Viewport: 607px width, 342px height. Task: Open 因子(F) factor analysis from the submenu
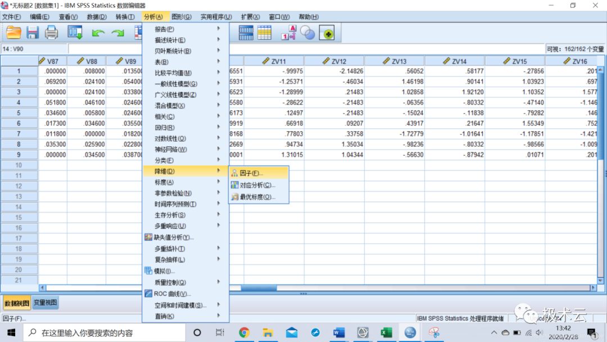[259, 173]
